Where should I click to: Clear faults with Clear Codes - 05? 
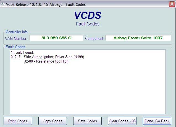tap(122, 121)
